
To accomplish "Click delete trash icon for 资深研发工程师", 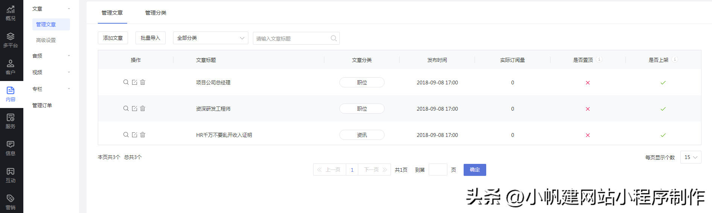I will pos(143,108).
